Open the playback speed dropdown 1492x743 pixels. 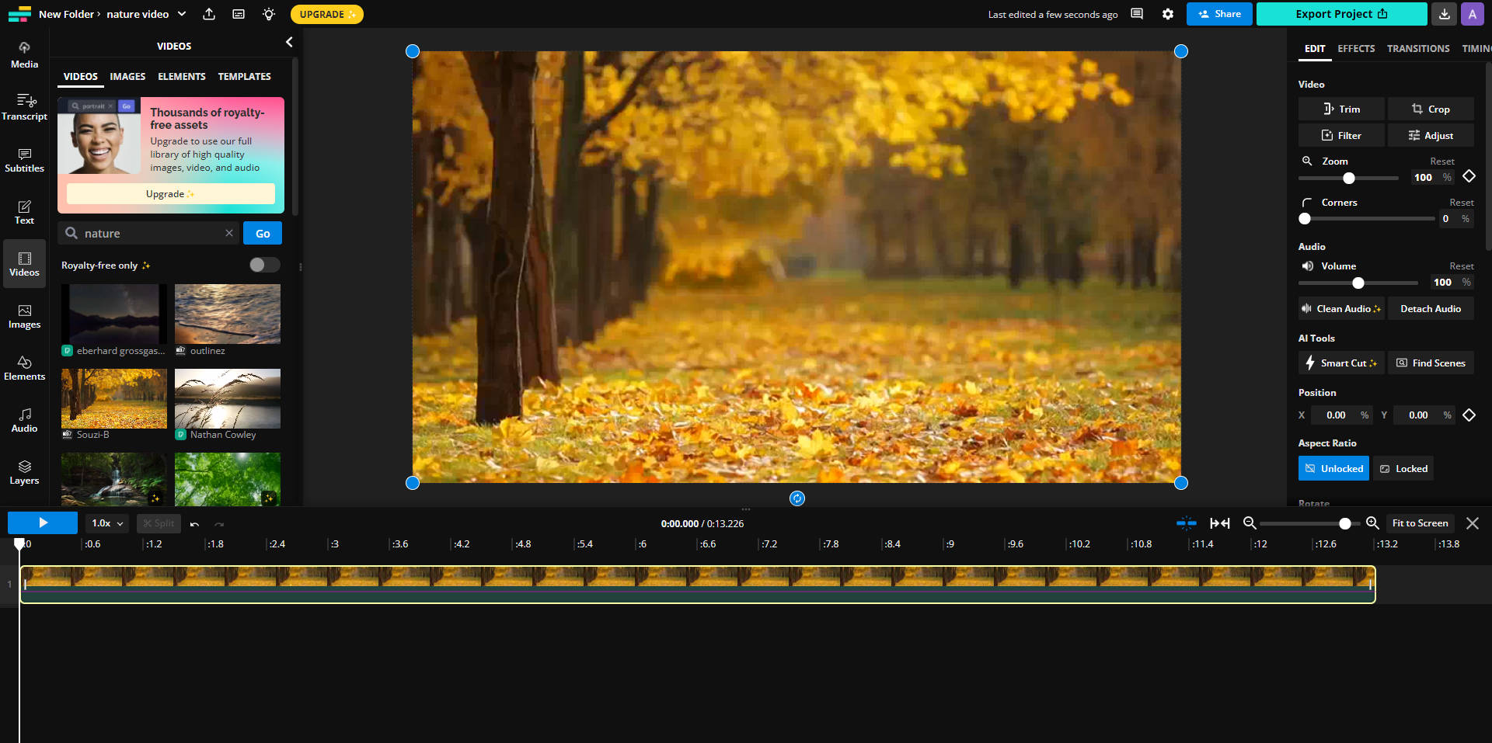(x=106, y=523)
